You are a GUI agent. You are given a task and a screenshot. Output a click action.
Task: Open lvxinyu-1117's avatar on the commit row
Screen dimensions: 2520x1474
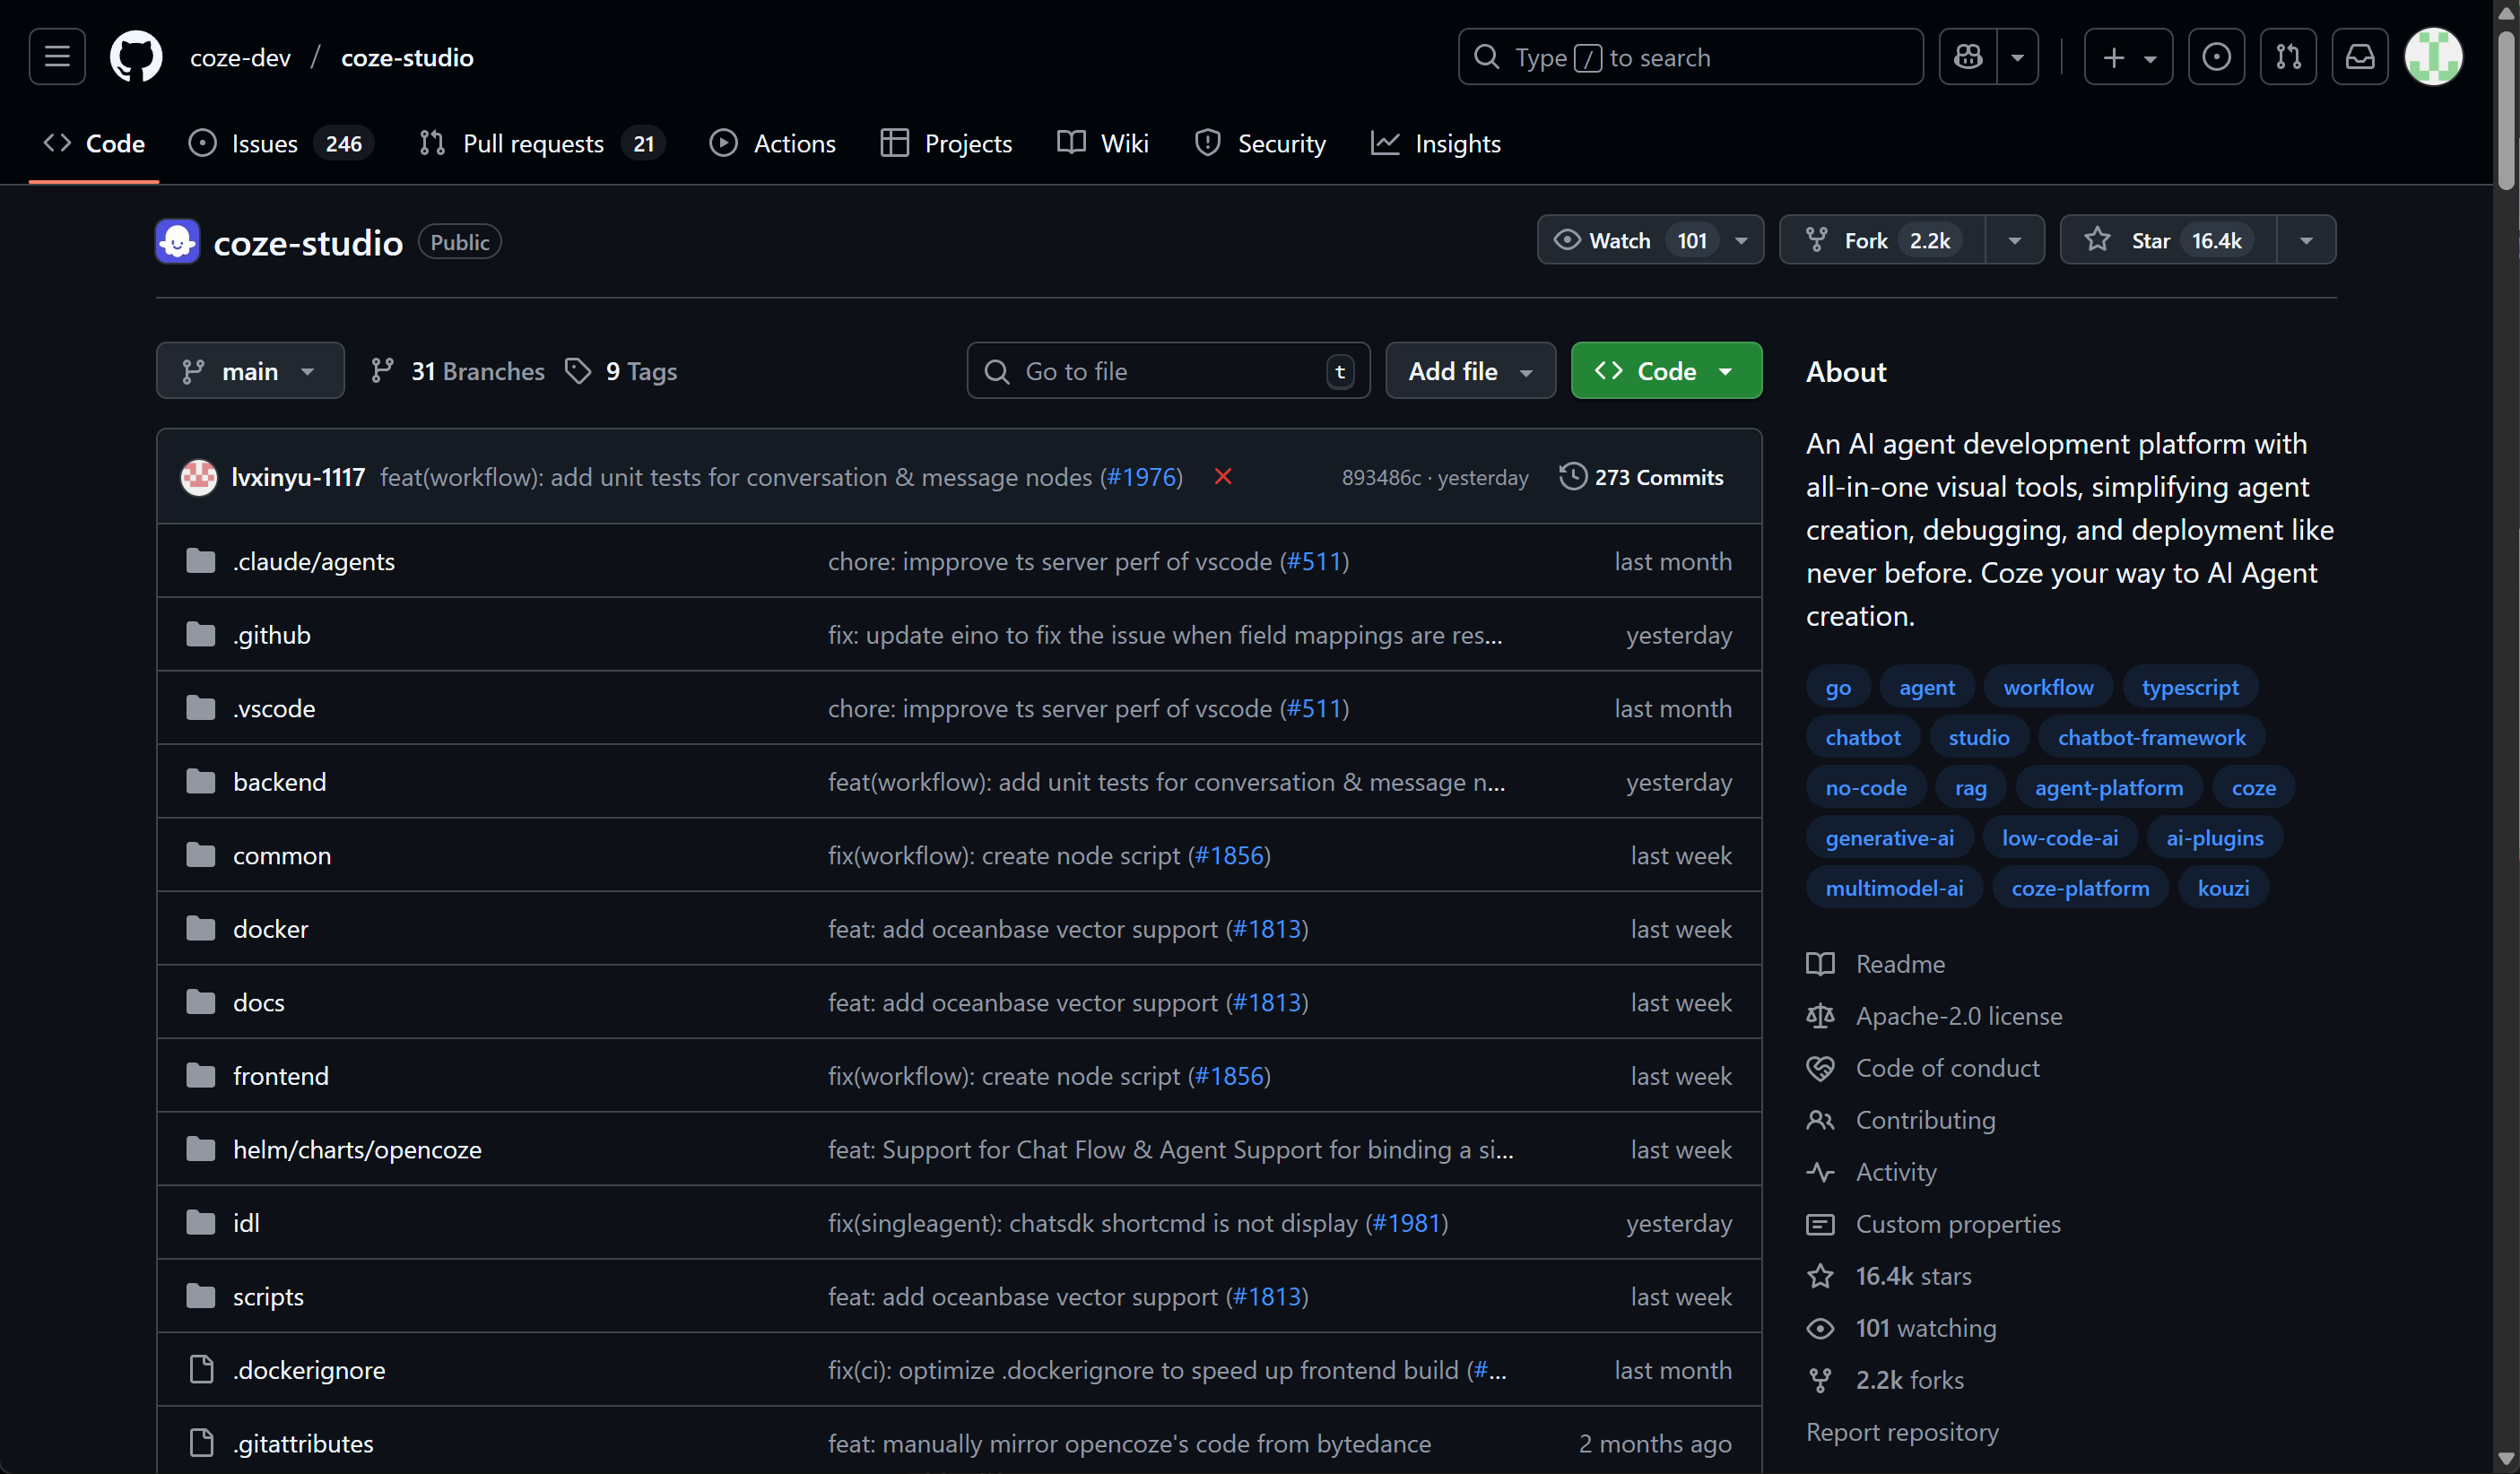(199, 477)
